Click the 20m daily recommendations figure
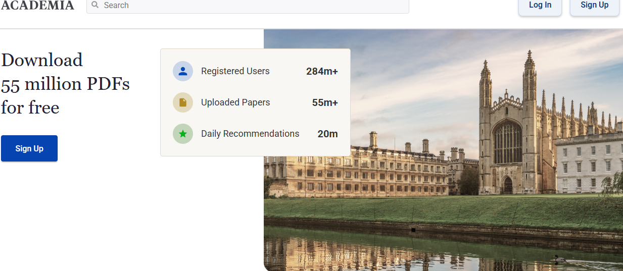623x271 pixels. click(x=327, y=134)
